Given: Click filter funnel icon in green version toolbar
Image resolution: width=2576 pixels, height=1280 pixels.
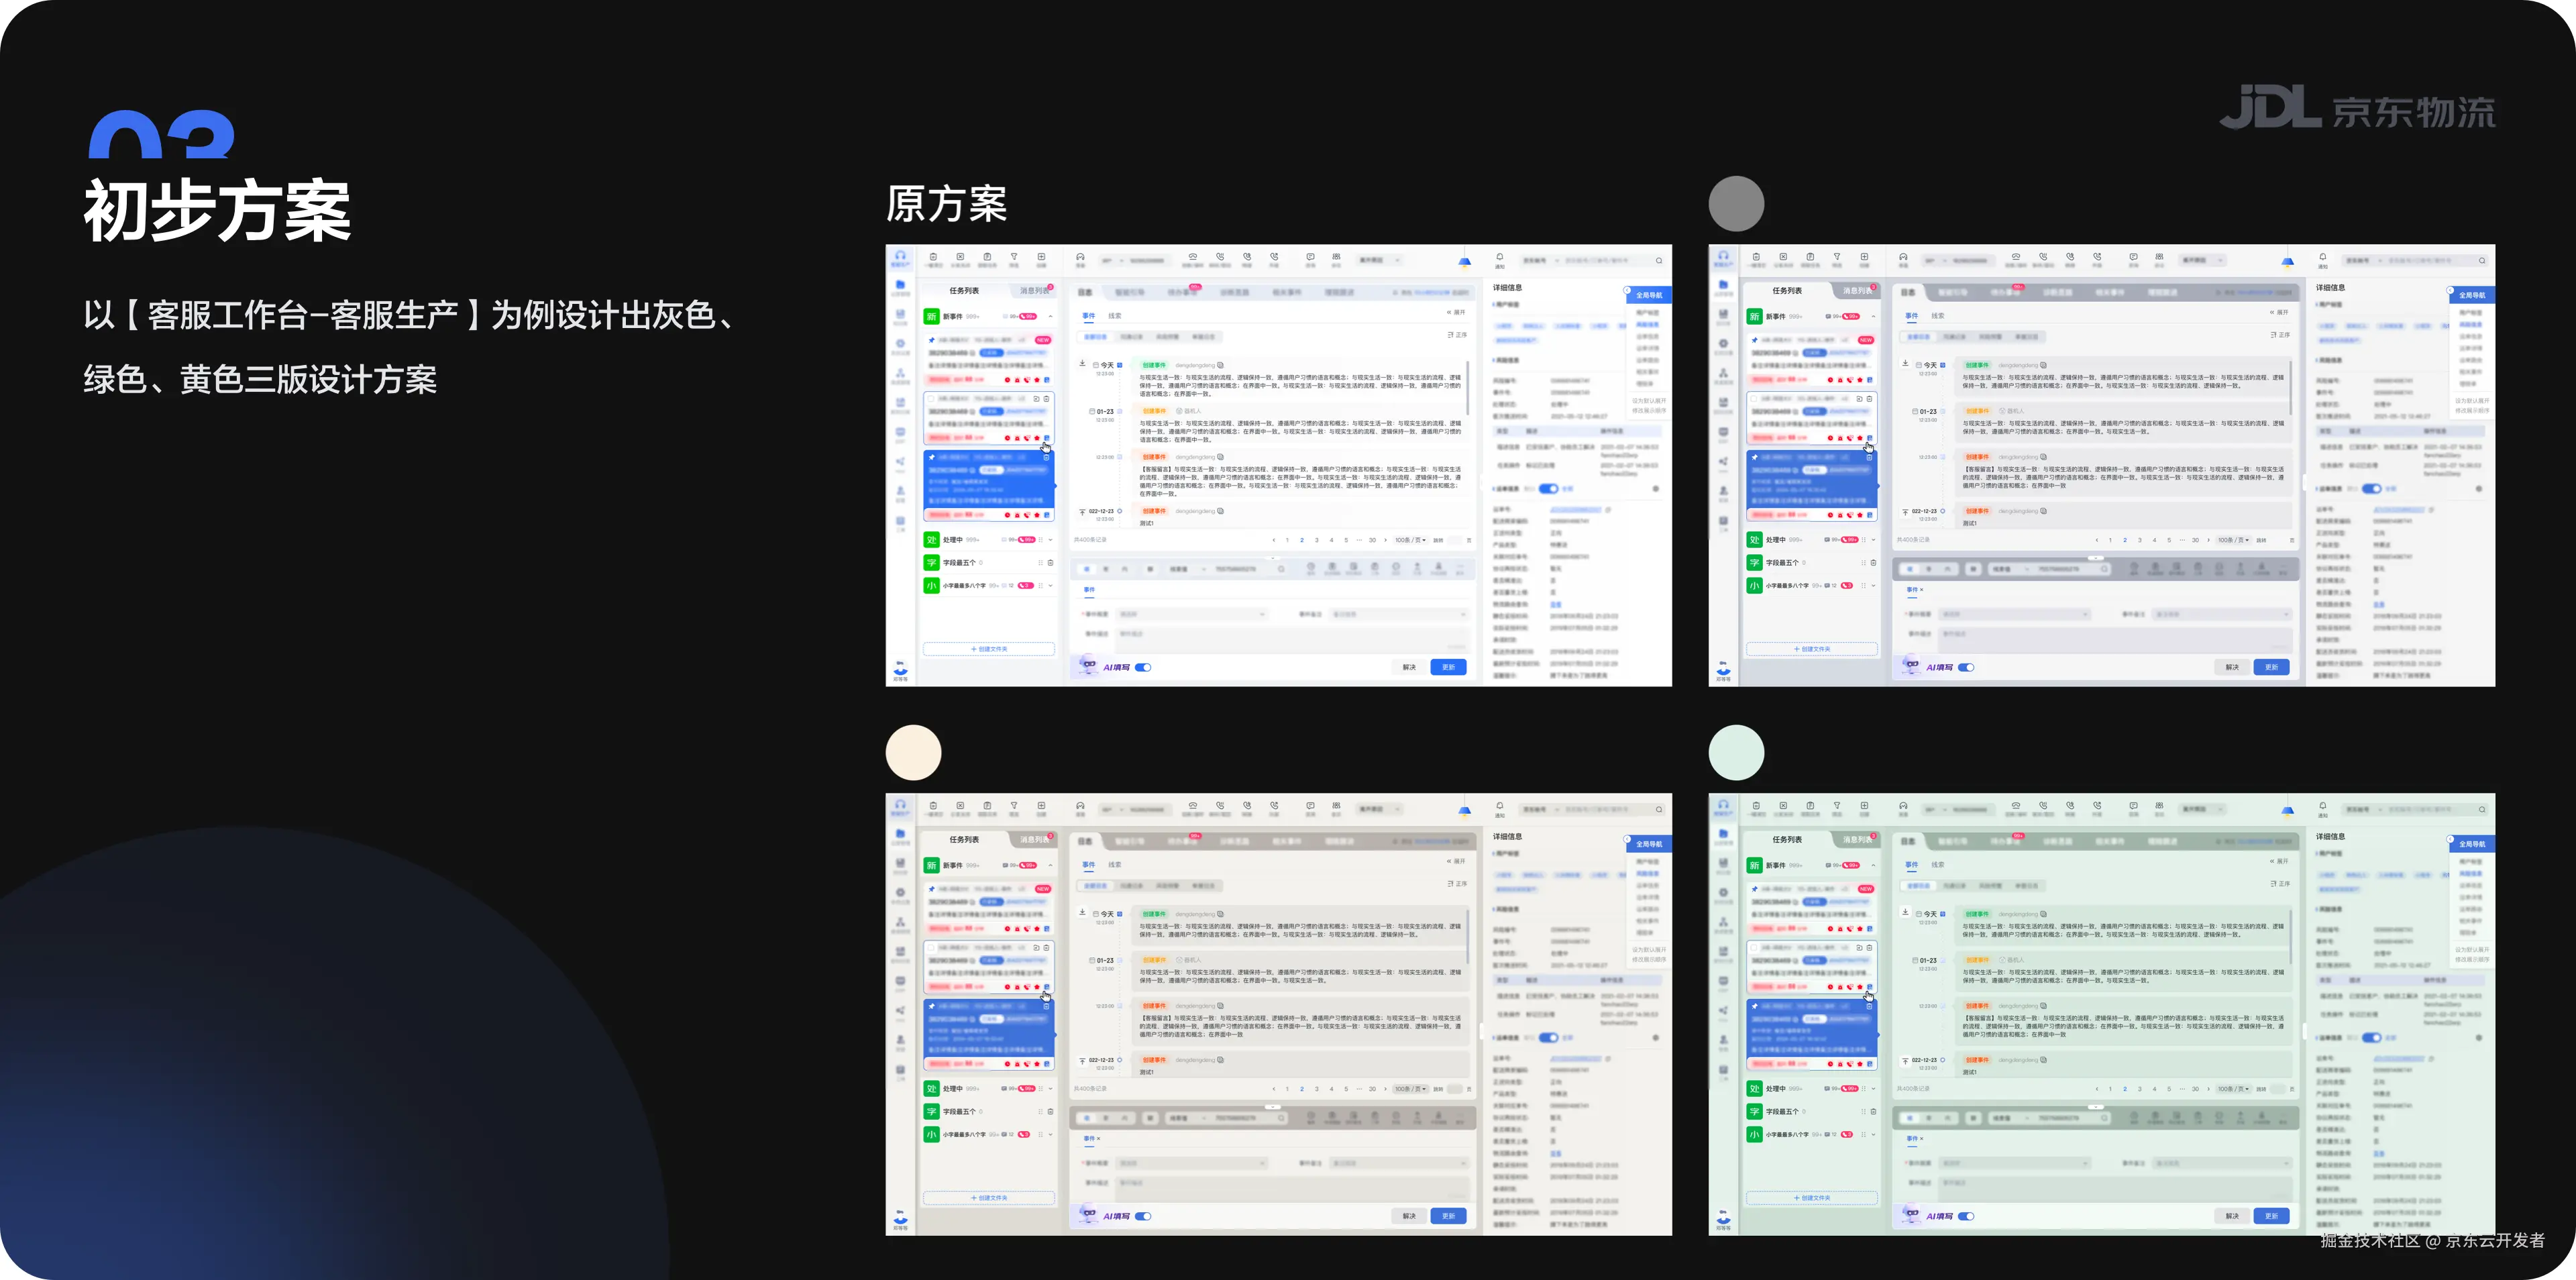Looking at the screenshot, I should coord(1837,806).
